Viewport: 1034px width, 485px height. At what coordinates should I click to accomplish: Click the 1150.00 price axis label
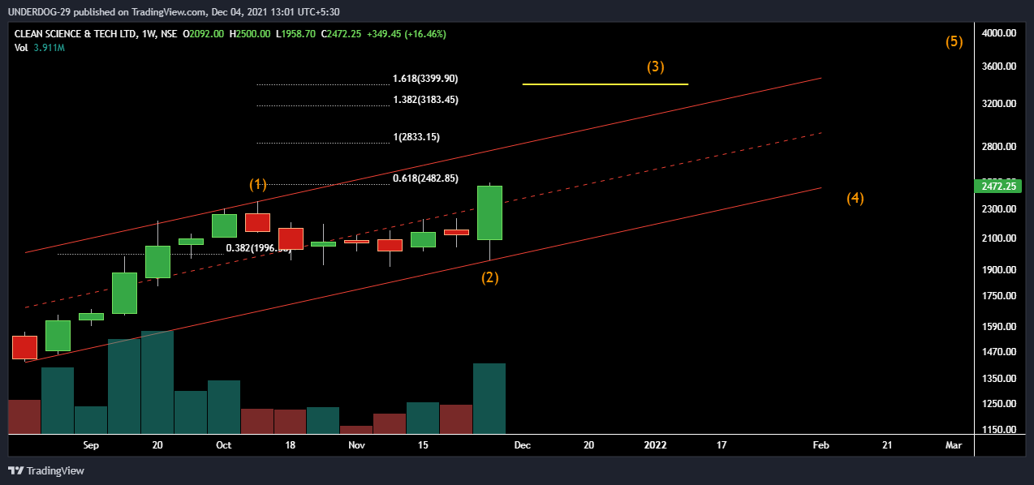pos(999,430)
